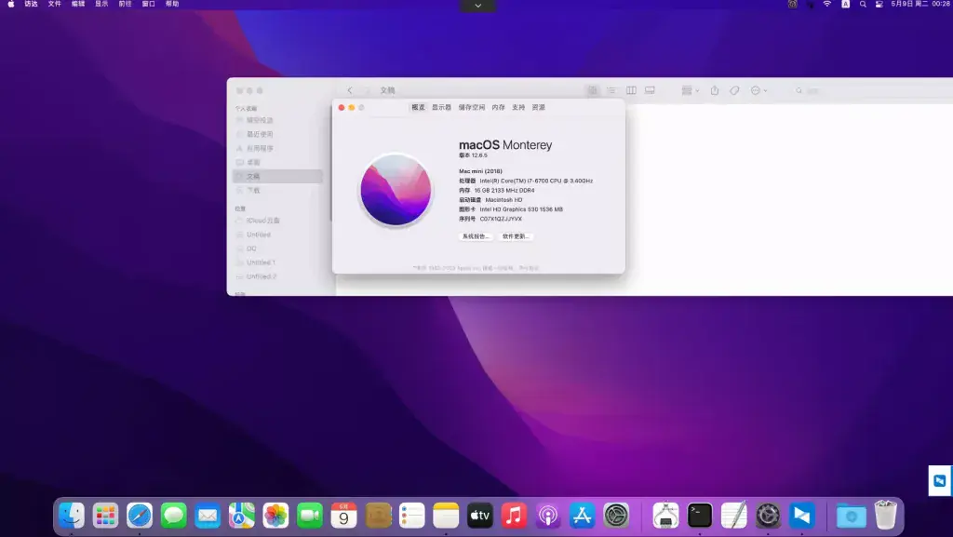The width and height of the screenshot is (953, 537).
Task: Open Calendar icon showing 9
Action: click(x=344, y=516)
